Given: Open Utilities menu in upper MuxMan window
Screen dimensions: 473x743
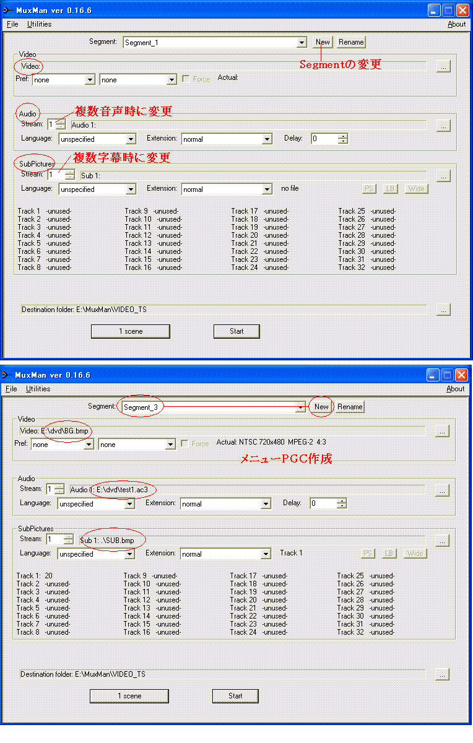Looking at the screenshot, I should 39,24.
